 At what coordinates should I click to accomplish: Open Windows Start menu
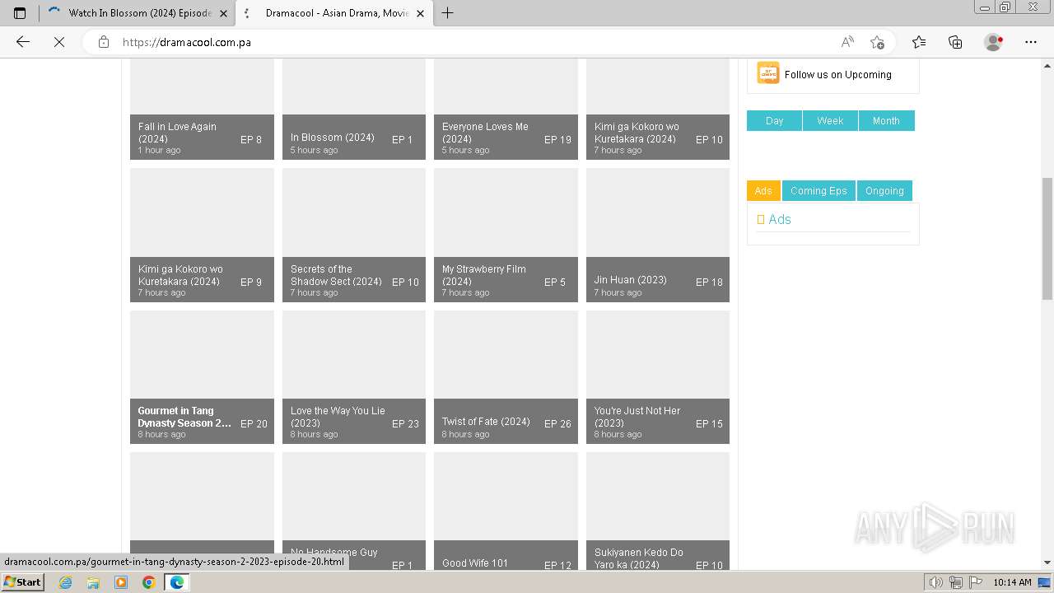pyautogui.click(x=23, y=582)
